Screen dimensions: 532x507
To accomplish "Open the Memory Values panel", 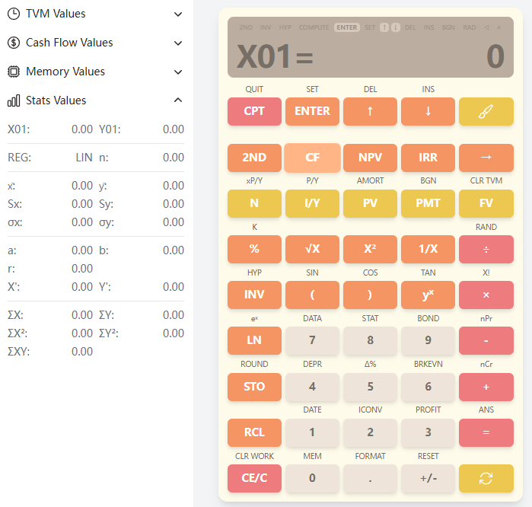I will point(95,72).
